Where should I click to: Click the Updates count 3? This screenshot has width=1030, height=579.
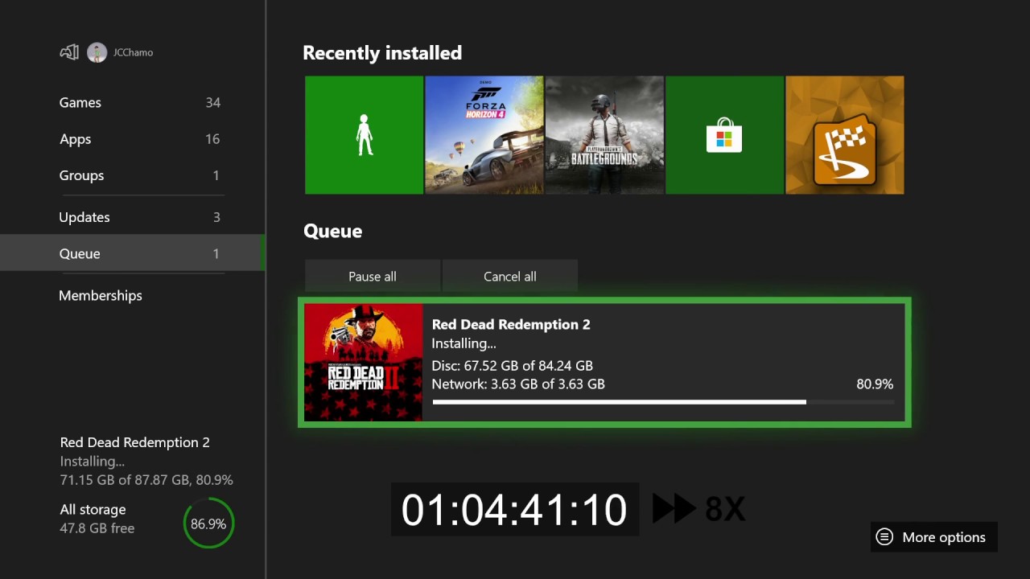[x=216, y=217]
